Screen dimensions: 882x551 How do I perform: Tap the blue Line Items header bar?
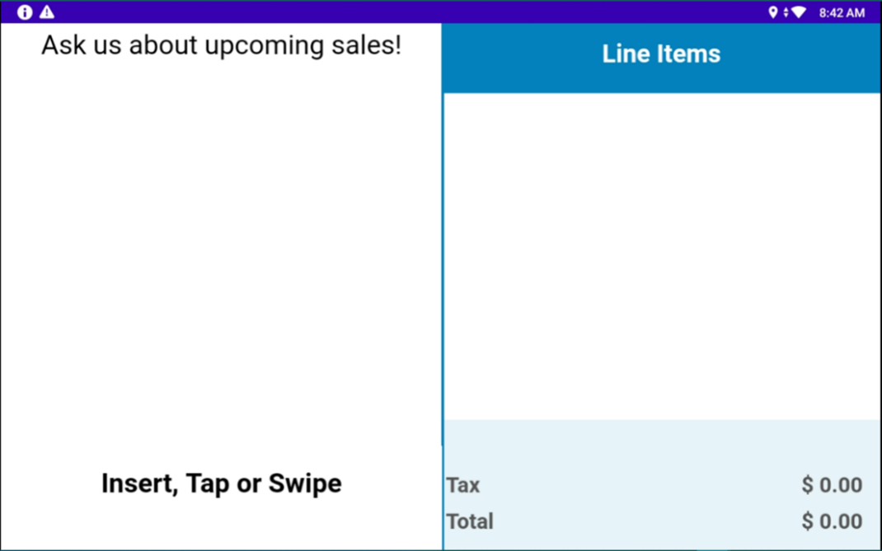[x=661, y=58]
